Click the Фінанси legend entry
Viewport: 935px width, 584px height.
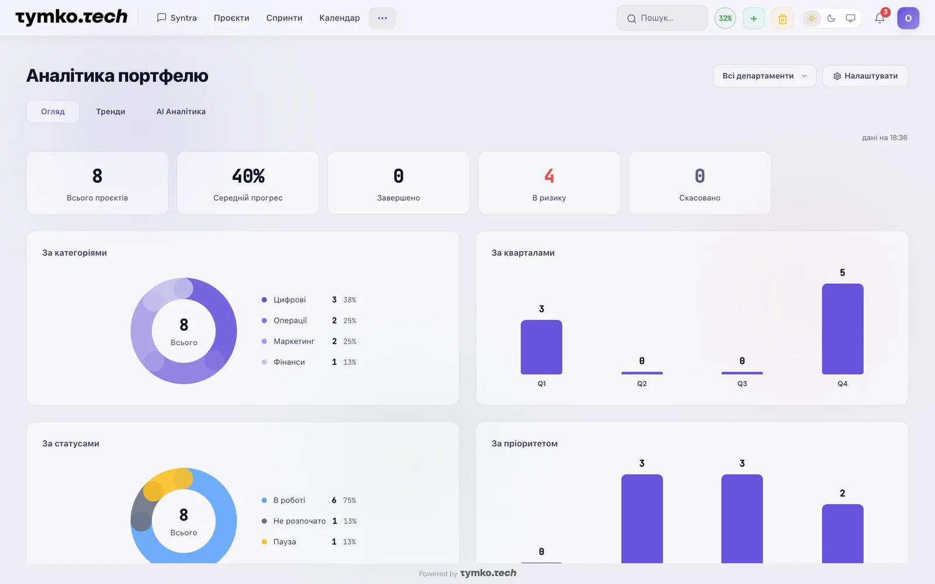pyautogui.click(x=309, y=362)
